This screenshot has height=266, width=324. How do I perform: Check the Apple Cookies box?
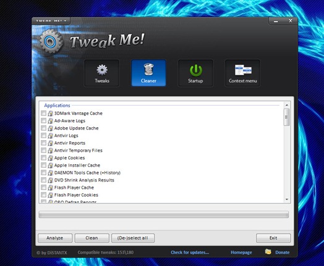[44, 158]
